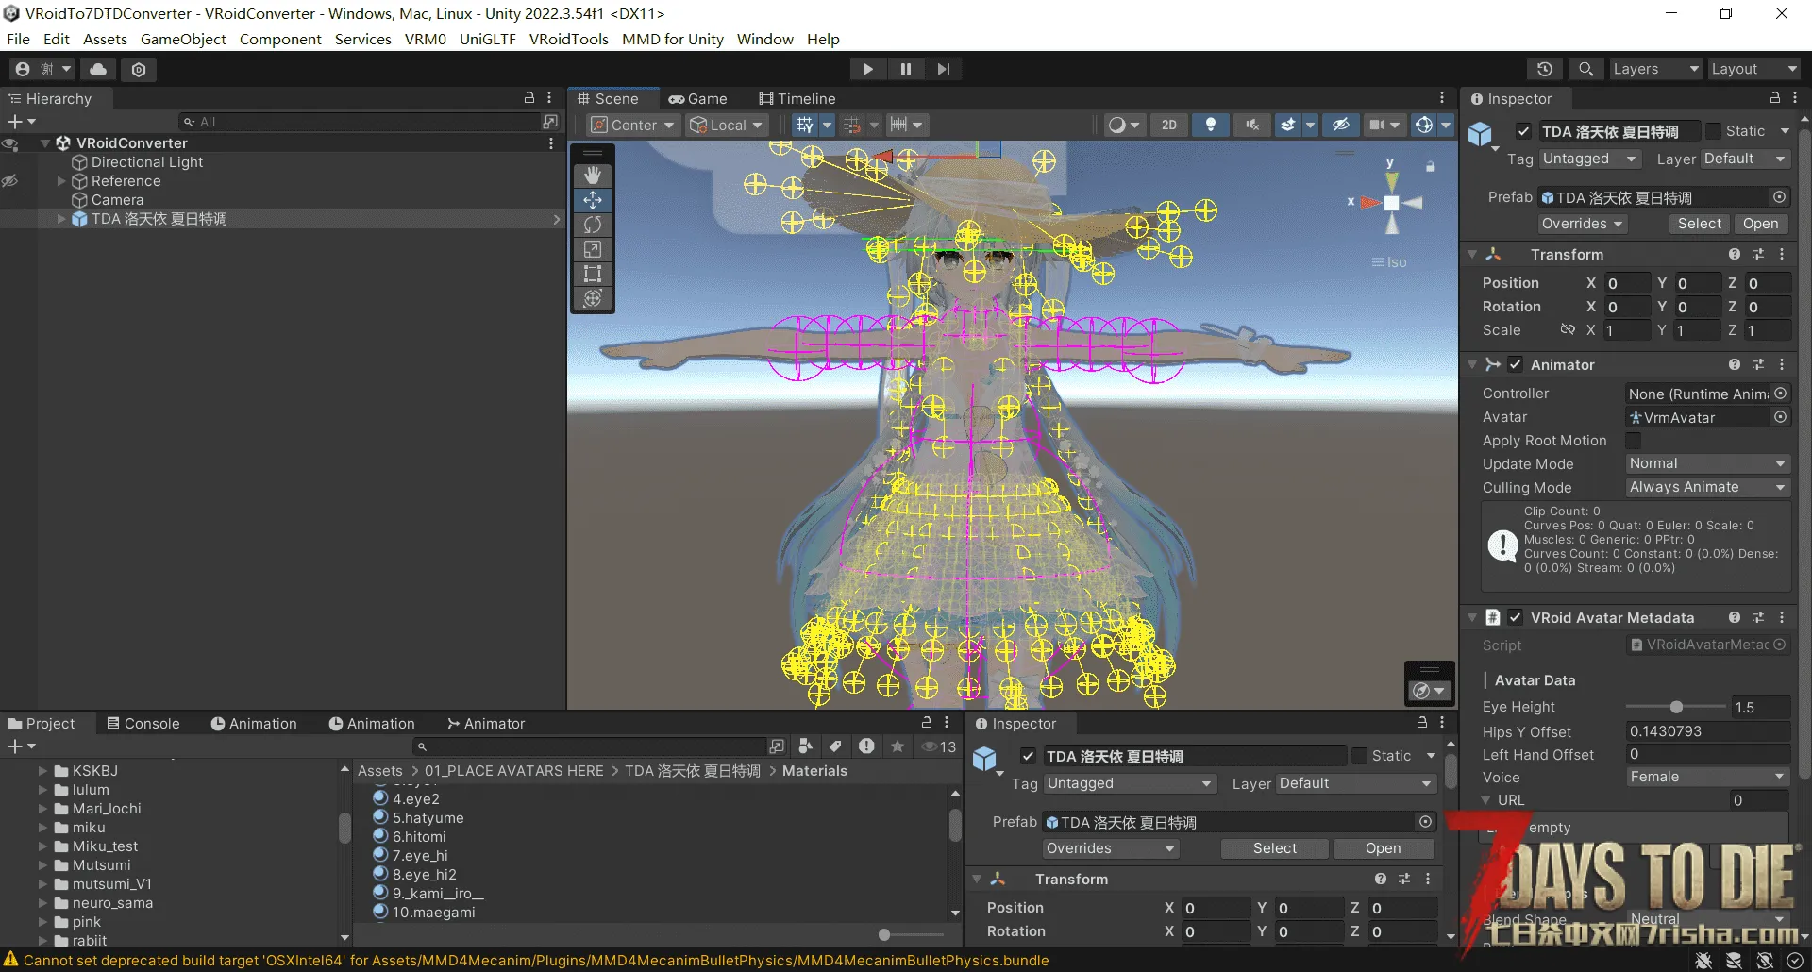The height and width of the screenshot is (972, 1812).
Task: Toggle scene audio mute icon
Action: (x=1252, y=125)
